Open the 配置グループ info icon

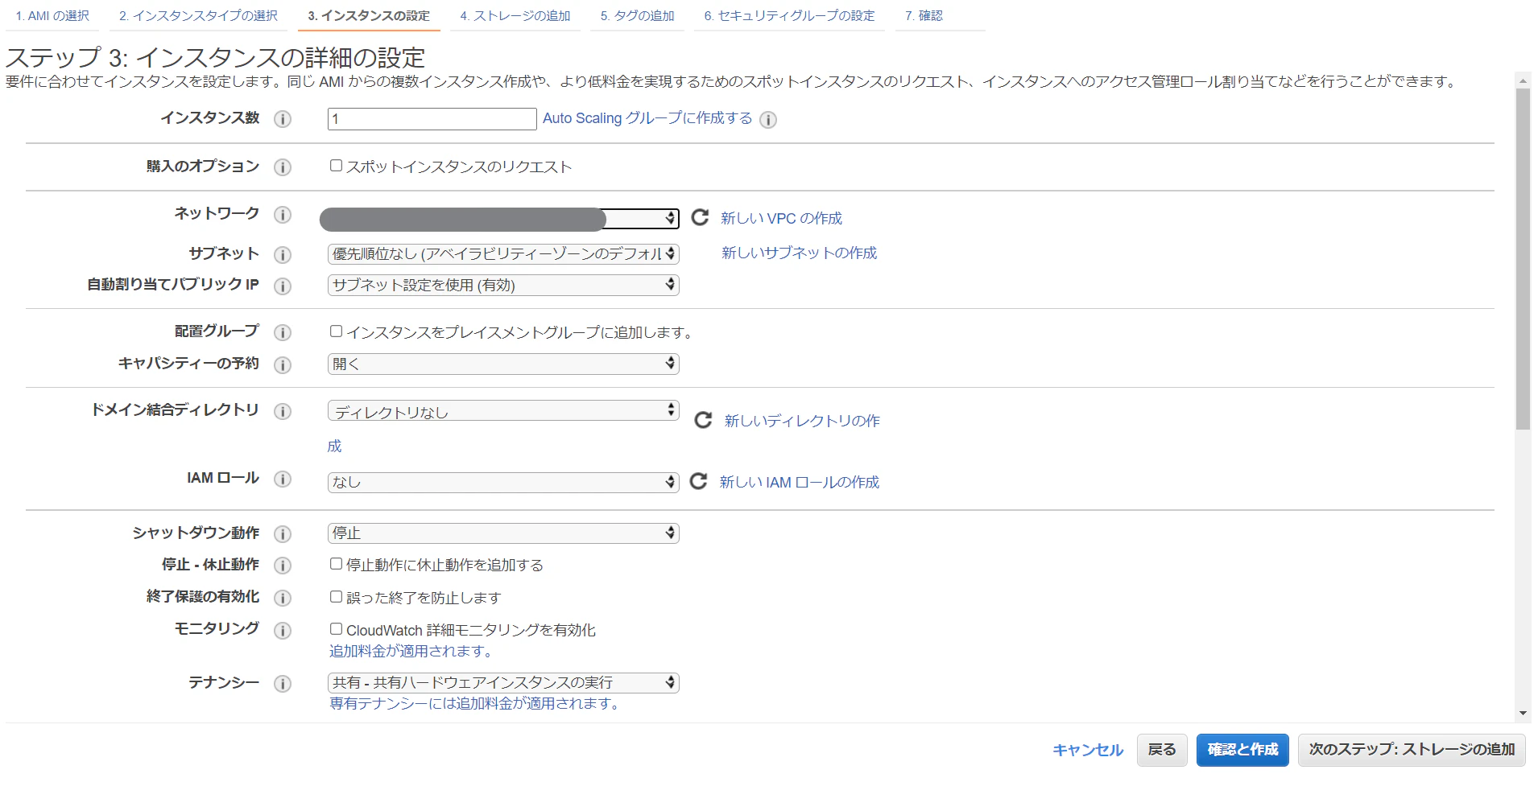(x=283, y=332)
